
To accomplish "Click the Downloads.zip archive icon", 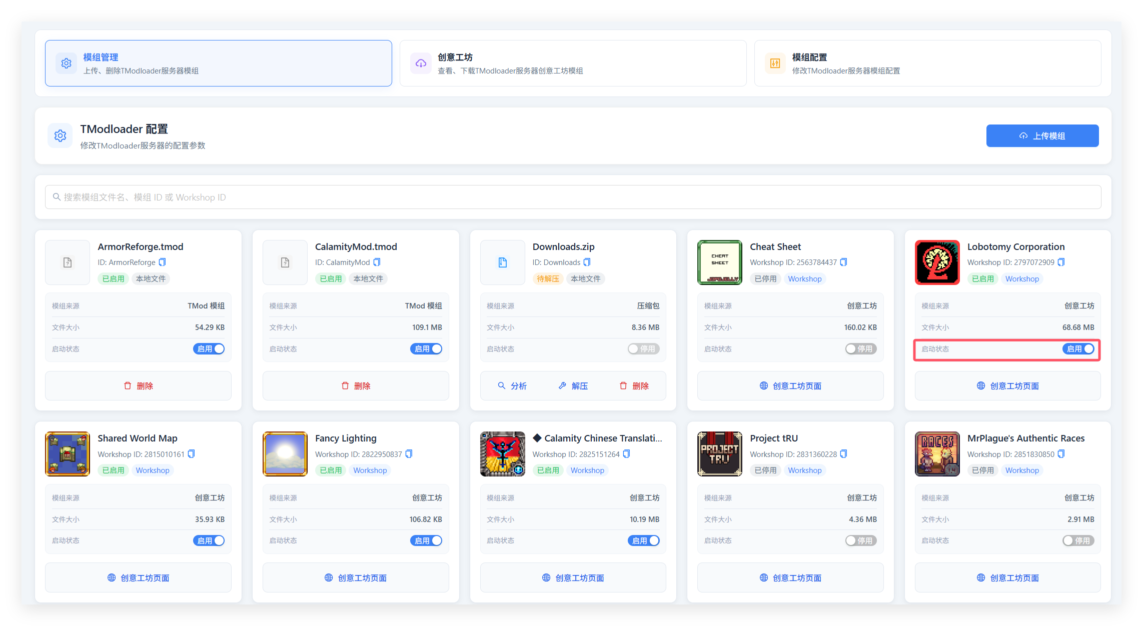I will 503,262.
